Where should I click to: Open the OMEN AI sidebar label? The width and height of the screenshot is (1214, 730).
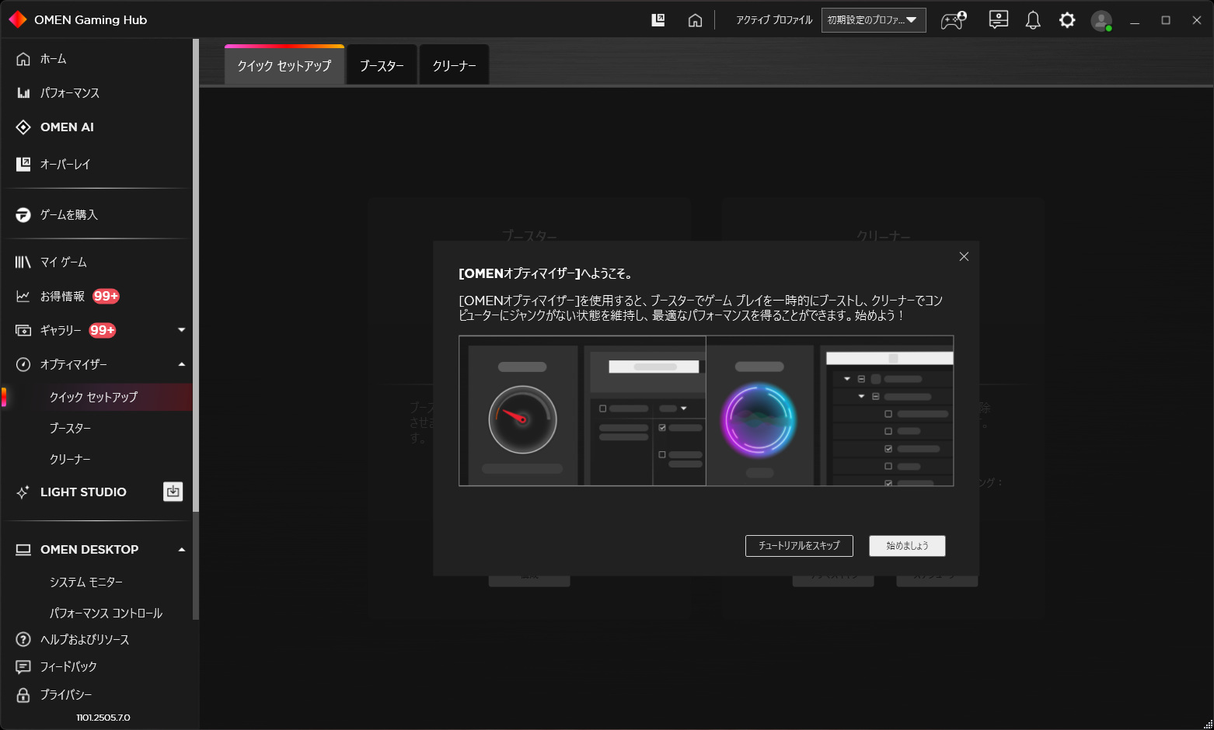[x=67, y=127]
